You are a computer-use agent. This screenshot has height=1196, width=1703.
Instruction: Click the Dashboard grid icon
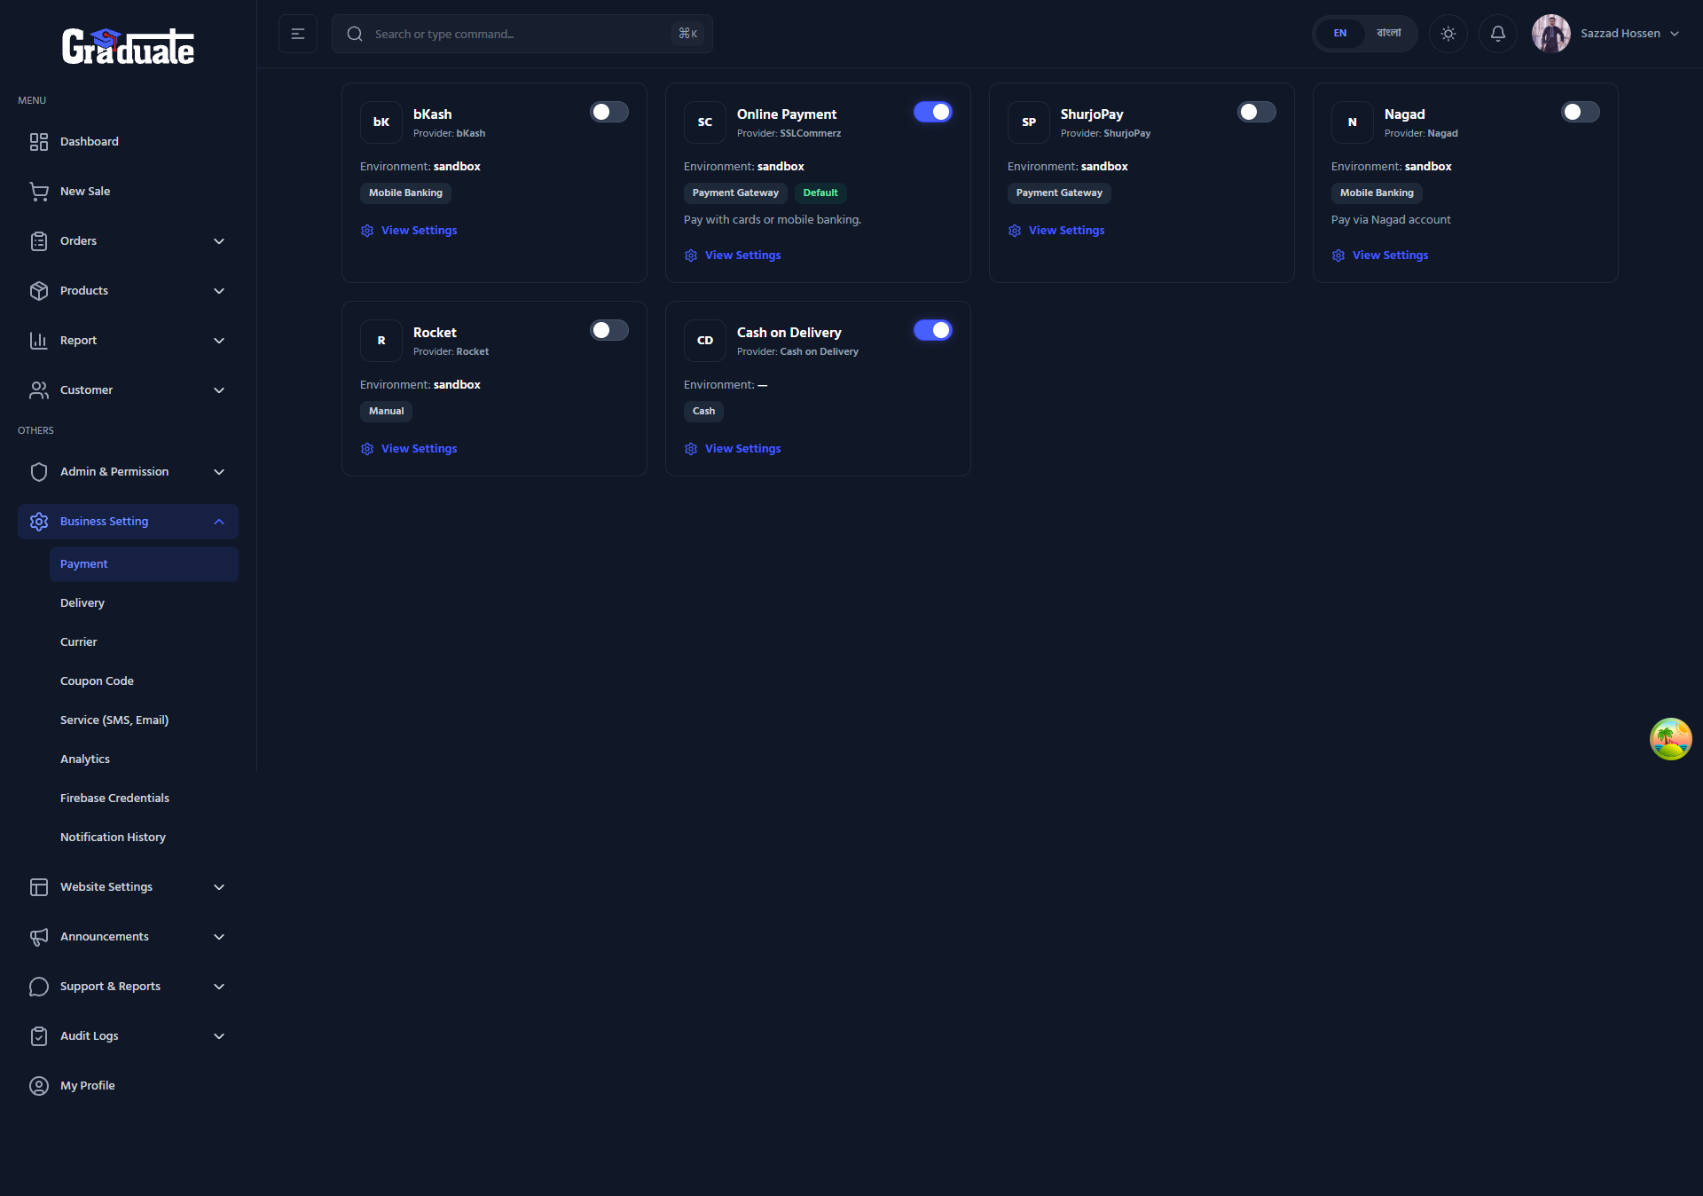[39, 142]
